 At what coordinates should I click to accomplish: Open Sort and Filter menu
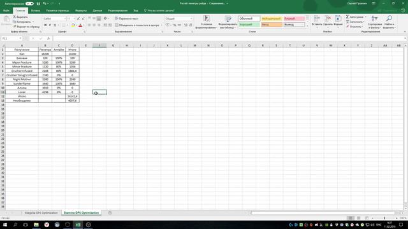pos(375,22)
